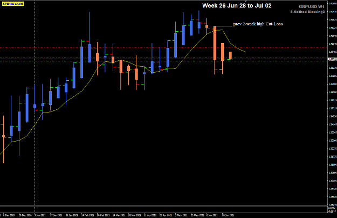337x218 pixels.
Task: Click the '14 Mar 2021' date label
Action: [119, 215]
